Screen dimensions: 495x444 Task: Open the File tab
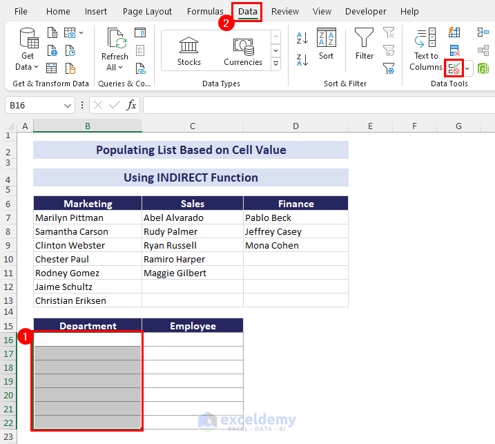point(21,12)
